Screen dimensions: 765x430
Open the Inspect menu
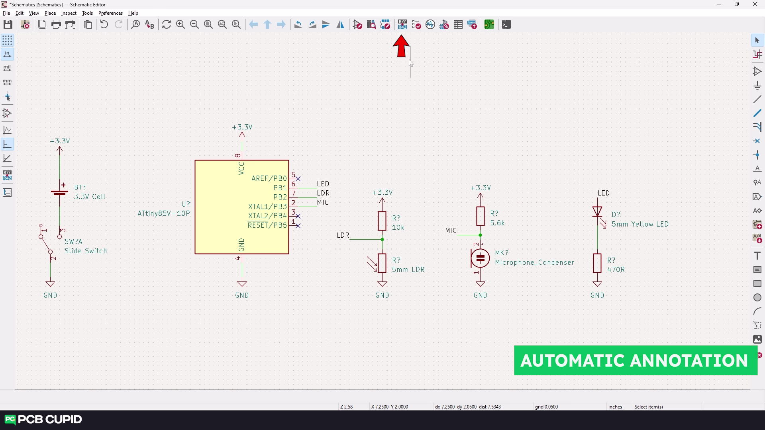click(69, 13)
